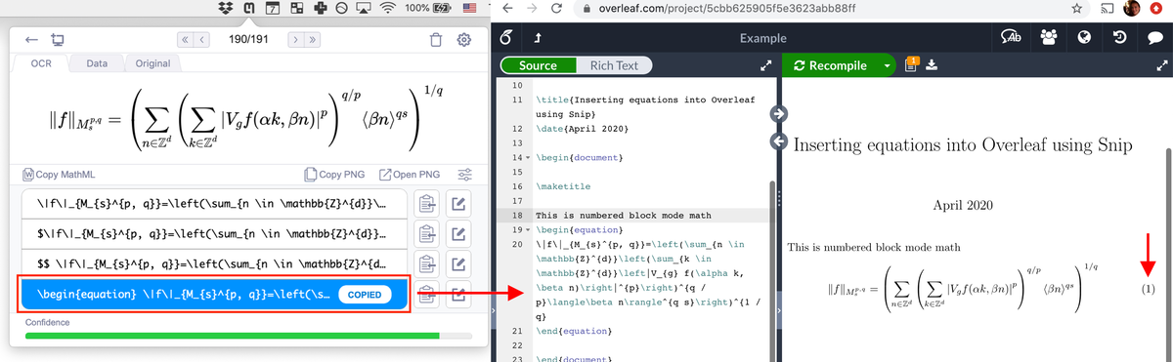Open the Overleaf chat bubble icon

1155,38
